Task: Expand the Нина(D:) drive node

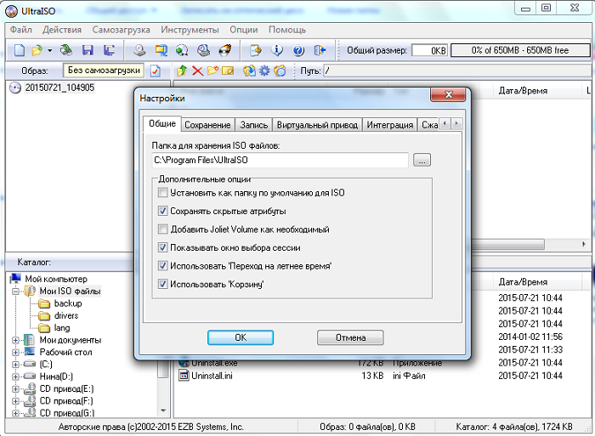Action: pos(15,377)
